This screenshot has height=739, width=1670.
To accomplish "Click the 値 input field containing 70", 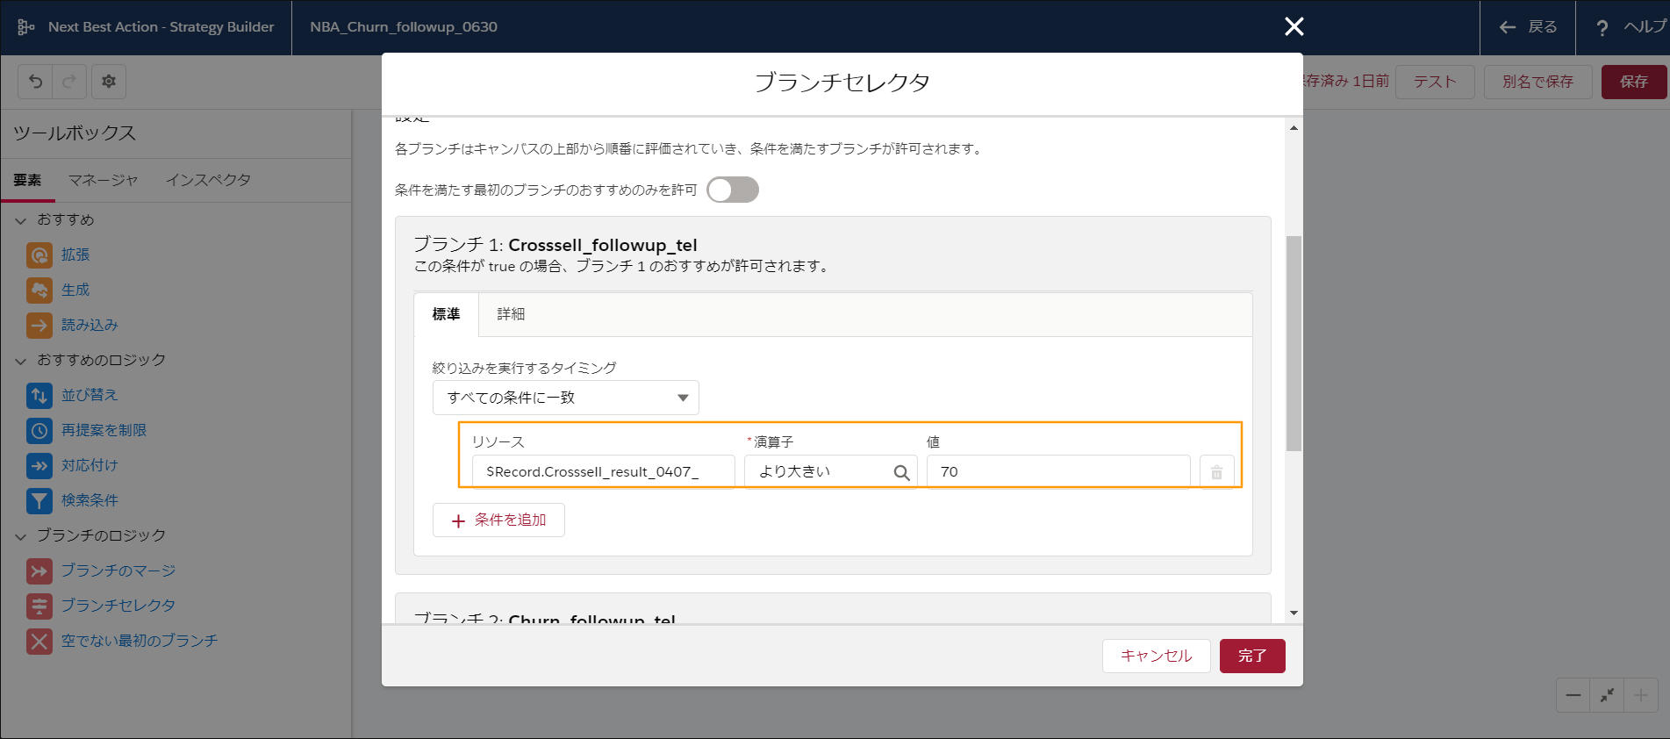I will pyautogui.click(x=1057, y=472).
